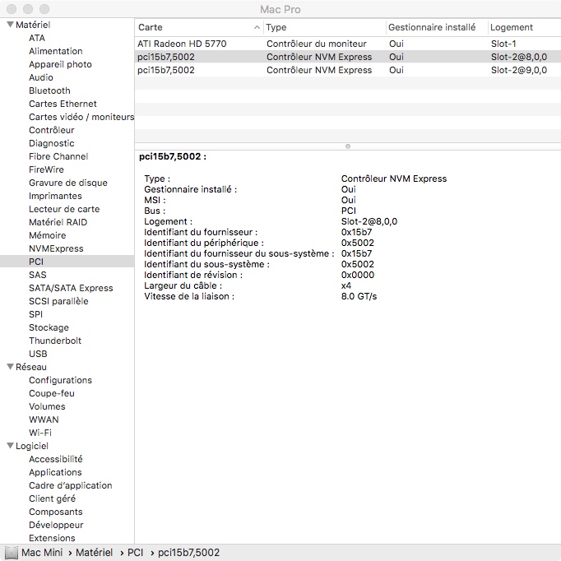Open Matériel RAID entry
The image size is (561, 561).
[x=58, y=222]
